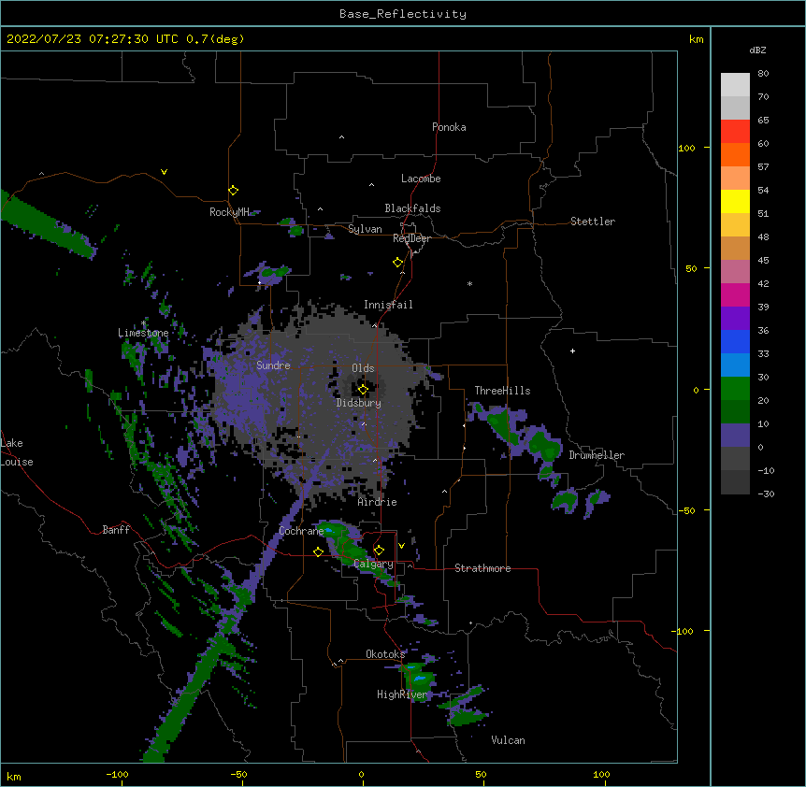Click the Okotoks town label
The image size is (806, 787).
click(385, 654)
